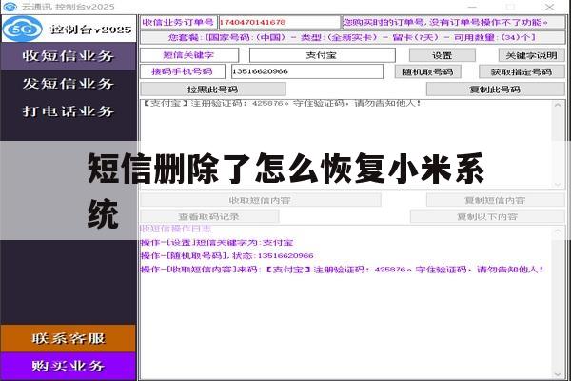Click the received 支付宝 verification message text

pos(281,104)
